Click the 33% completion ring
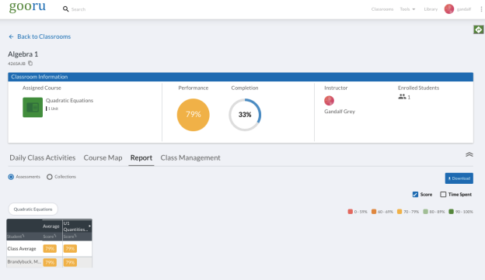Screen dimensions: 485x280 coord(245,115)
